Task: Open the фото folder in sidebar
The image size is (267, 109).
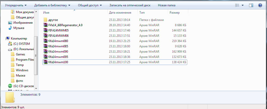Action: coord(19,81)
